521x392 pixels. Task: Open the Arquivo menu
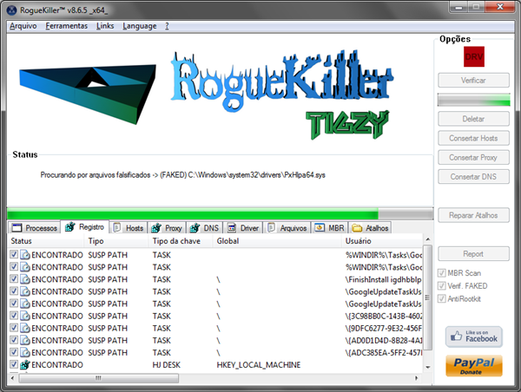[23, 26]
